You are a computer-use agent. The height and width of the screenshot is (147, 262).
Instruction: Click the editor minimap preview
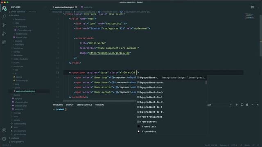pyautogui.click(x=250, y=16)
